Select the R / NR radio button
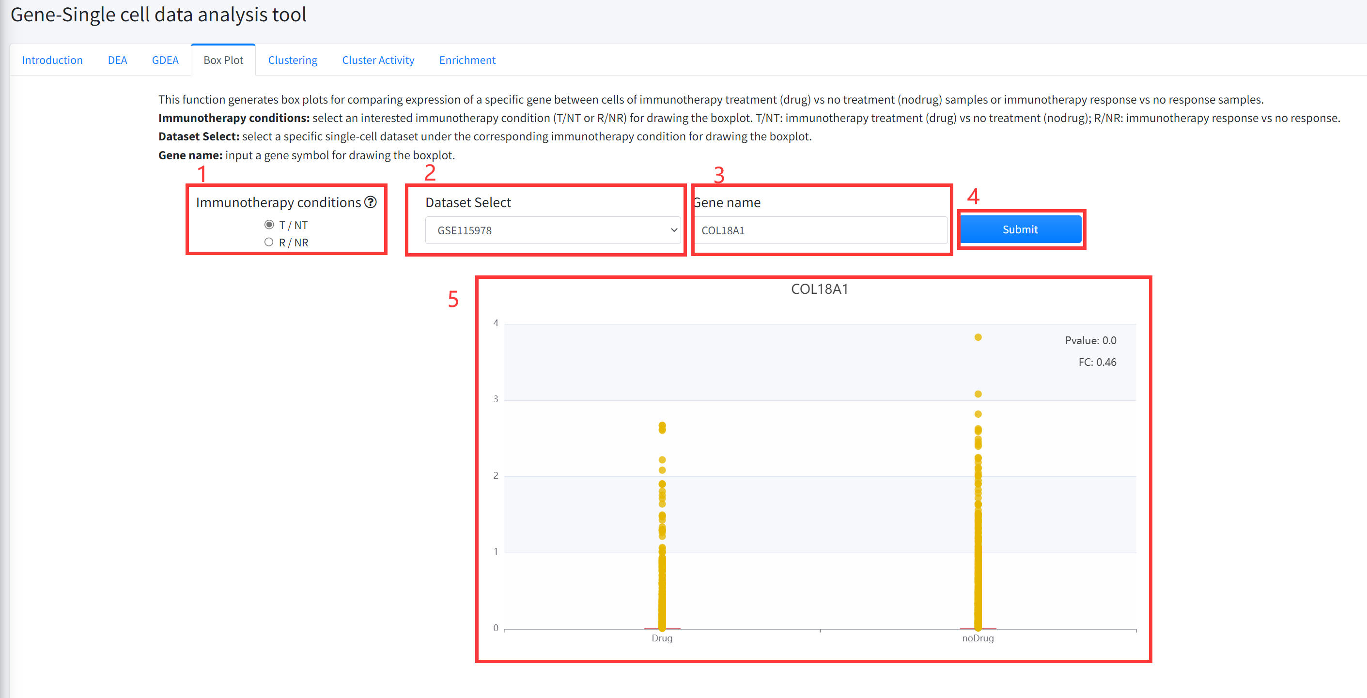1367x698 pixels. pos(269,243)
